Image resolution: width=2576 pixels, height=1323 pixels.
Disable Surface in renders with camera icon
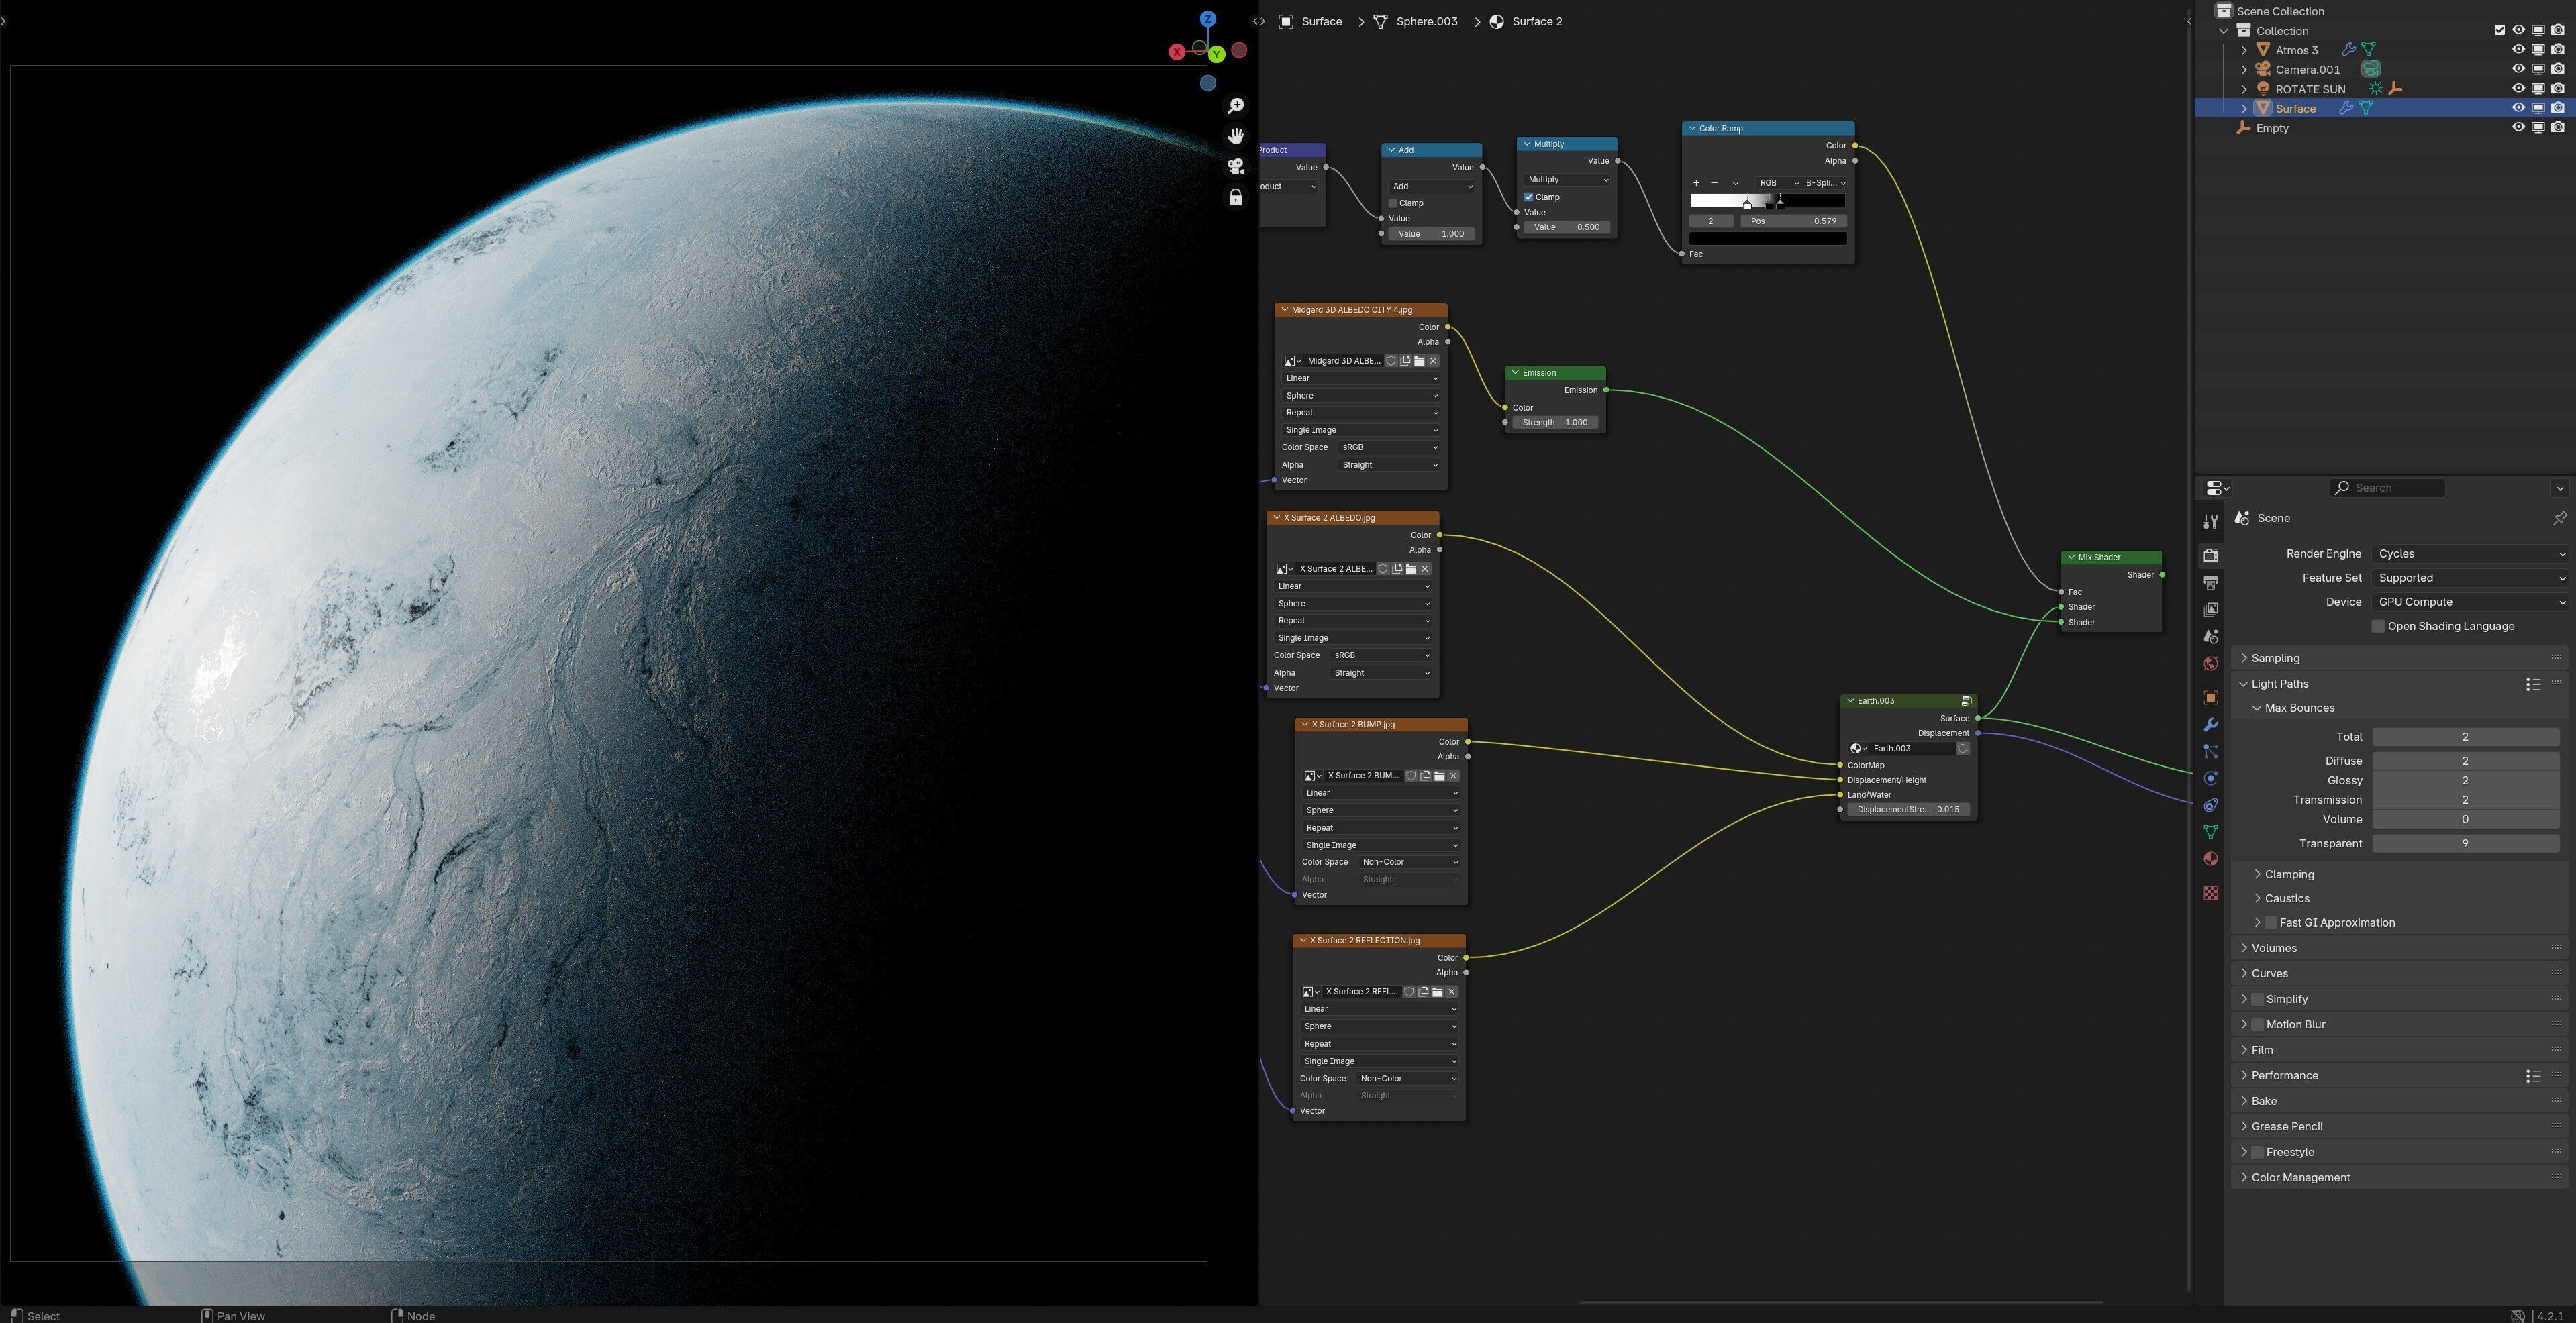click(2558, 108)
